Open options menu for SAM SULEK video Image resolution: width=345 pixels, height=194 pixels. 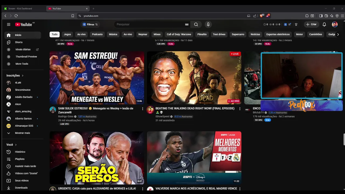[x=143, y=109]
